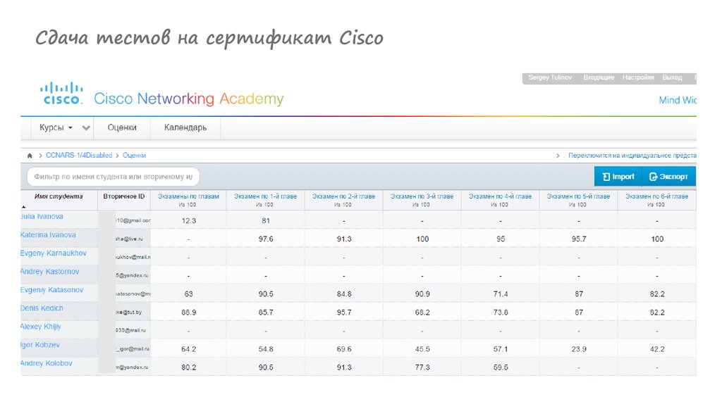Click Evgeniy Katasonov's score 71.4
This screenshot has width=722, height=404.
(x=501, y=294)
